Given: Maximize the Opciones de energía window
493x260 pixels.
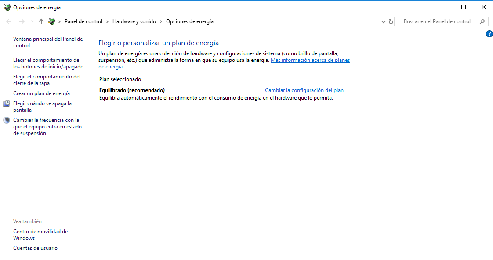Looking at the screenshot, I should 464,7.
